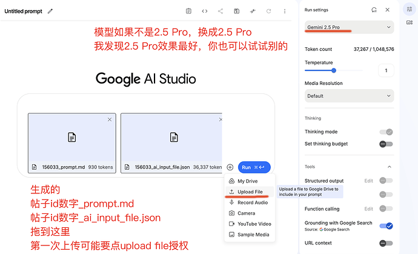Open the Get code icon in toolbar
This screenshot has width=418, height=254.
(205, 11)
